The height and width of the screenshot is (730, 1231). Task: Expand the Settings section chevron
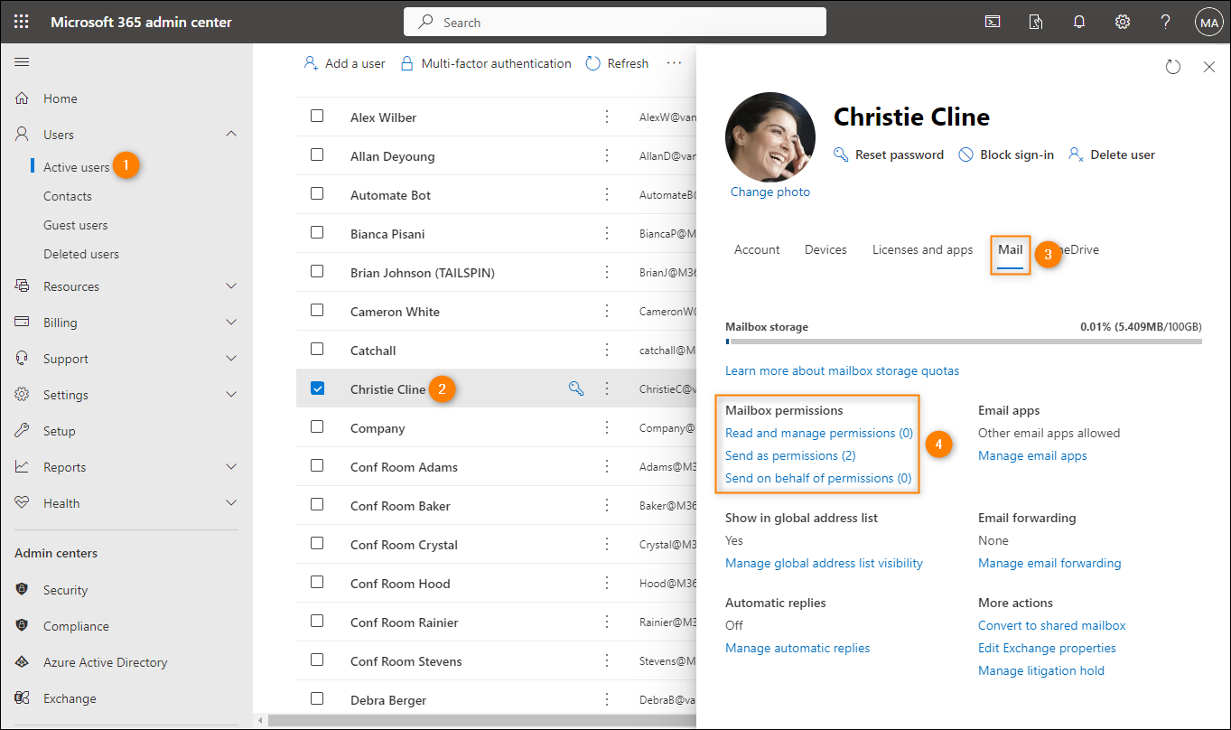231,395
